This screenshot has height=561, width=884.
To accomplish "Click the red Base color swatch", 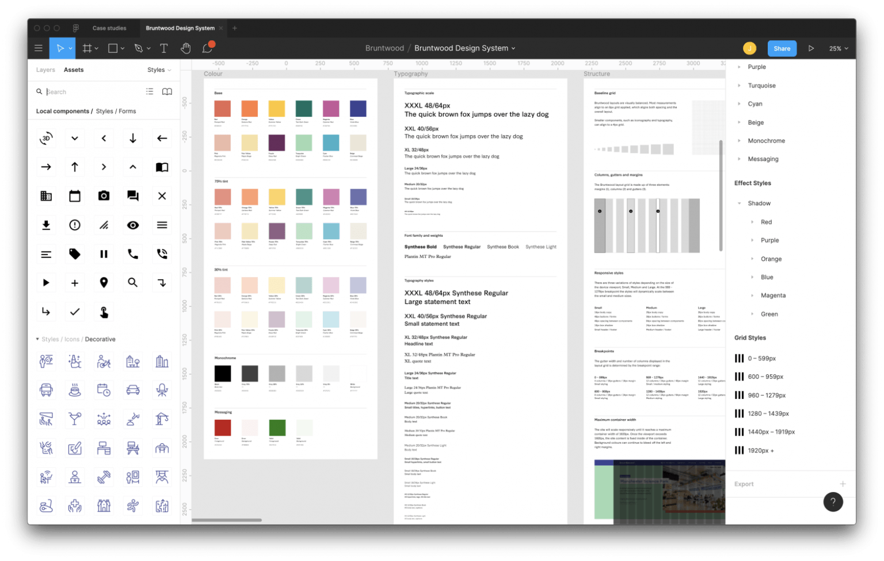I will click(222, 108).
